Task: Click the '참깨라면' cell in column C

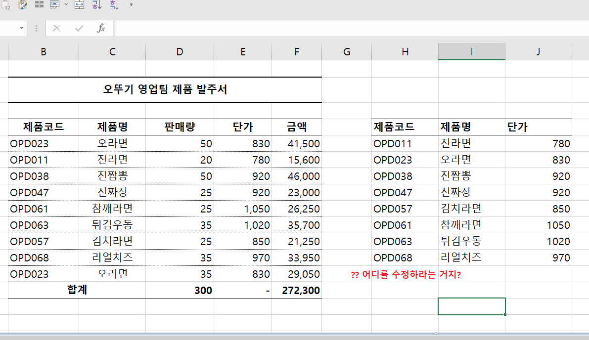Action: [112, 209]
